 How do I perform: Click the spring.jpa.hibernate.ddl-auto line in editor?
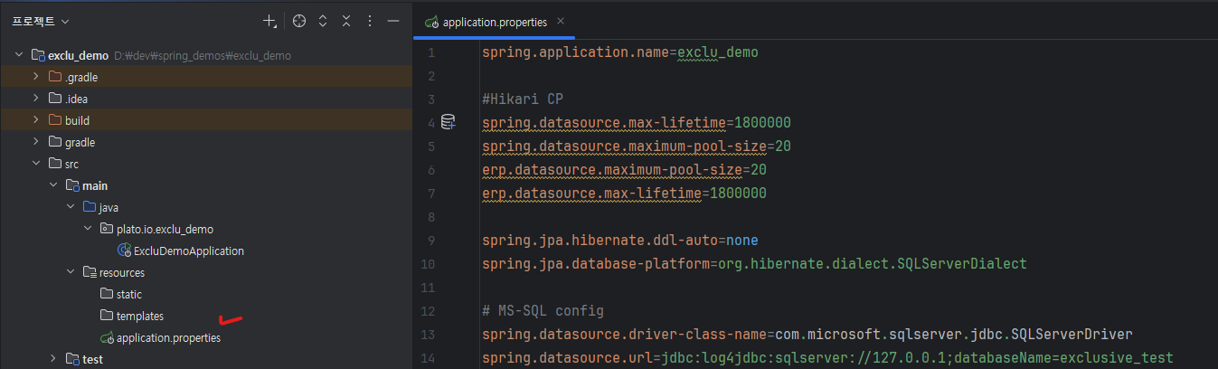(619, 241)
